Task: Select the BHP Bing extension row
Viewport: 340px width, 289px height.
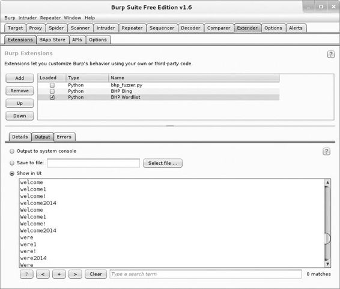Action: [x=159, y=91]
